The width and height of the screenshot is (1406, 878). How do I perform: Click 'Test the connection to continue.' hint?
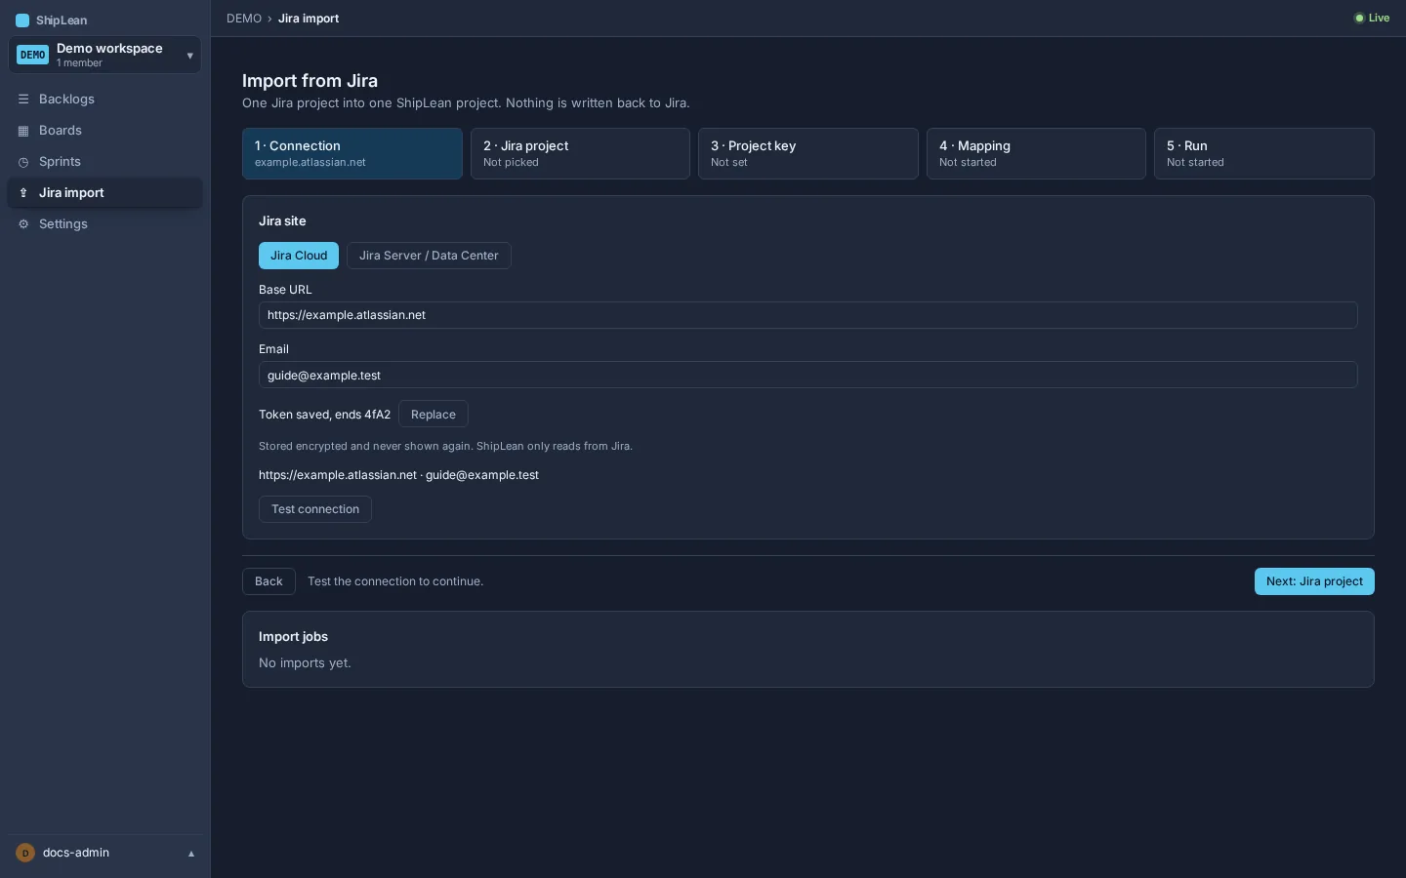tap(395, 581)
